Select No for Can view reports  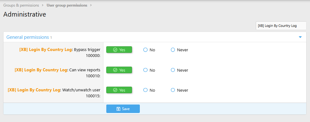pos(149,70)
